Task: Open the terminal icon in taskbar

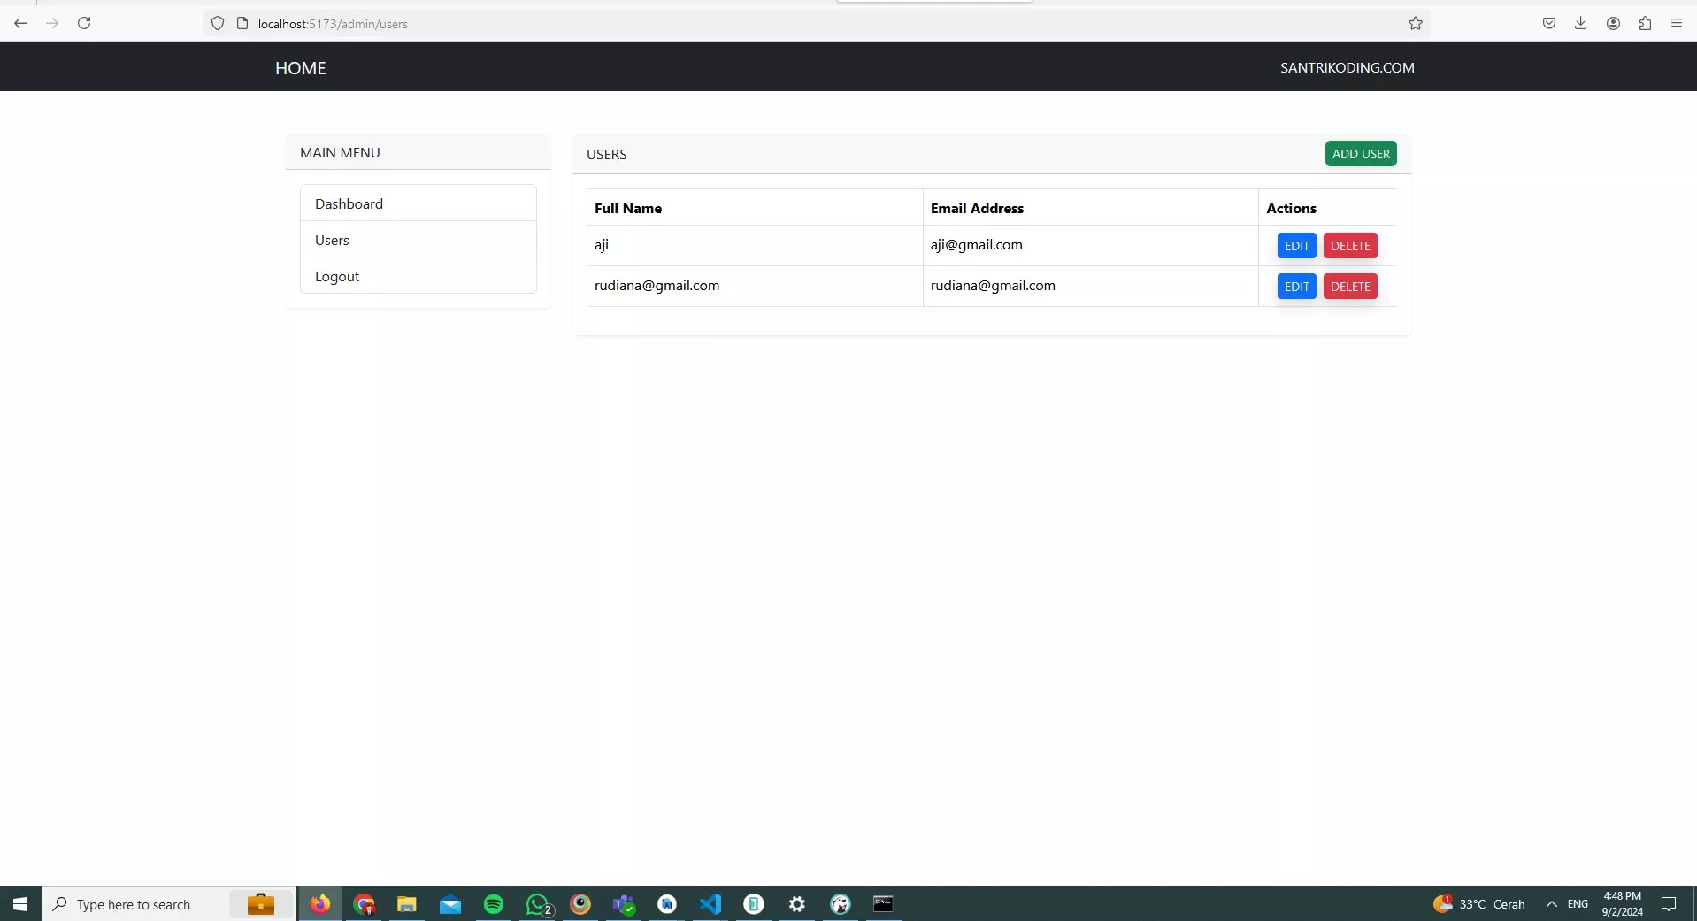Action: [x=883, y=904]
